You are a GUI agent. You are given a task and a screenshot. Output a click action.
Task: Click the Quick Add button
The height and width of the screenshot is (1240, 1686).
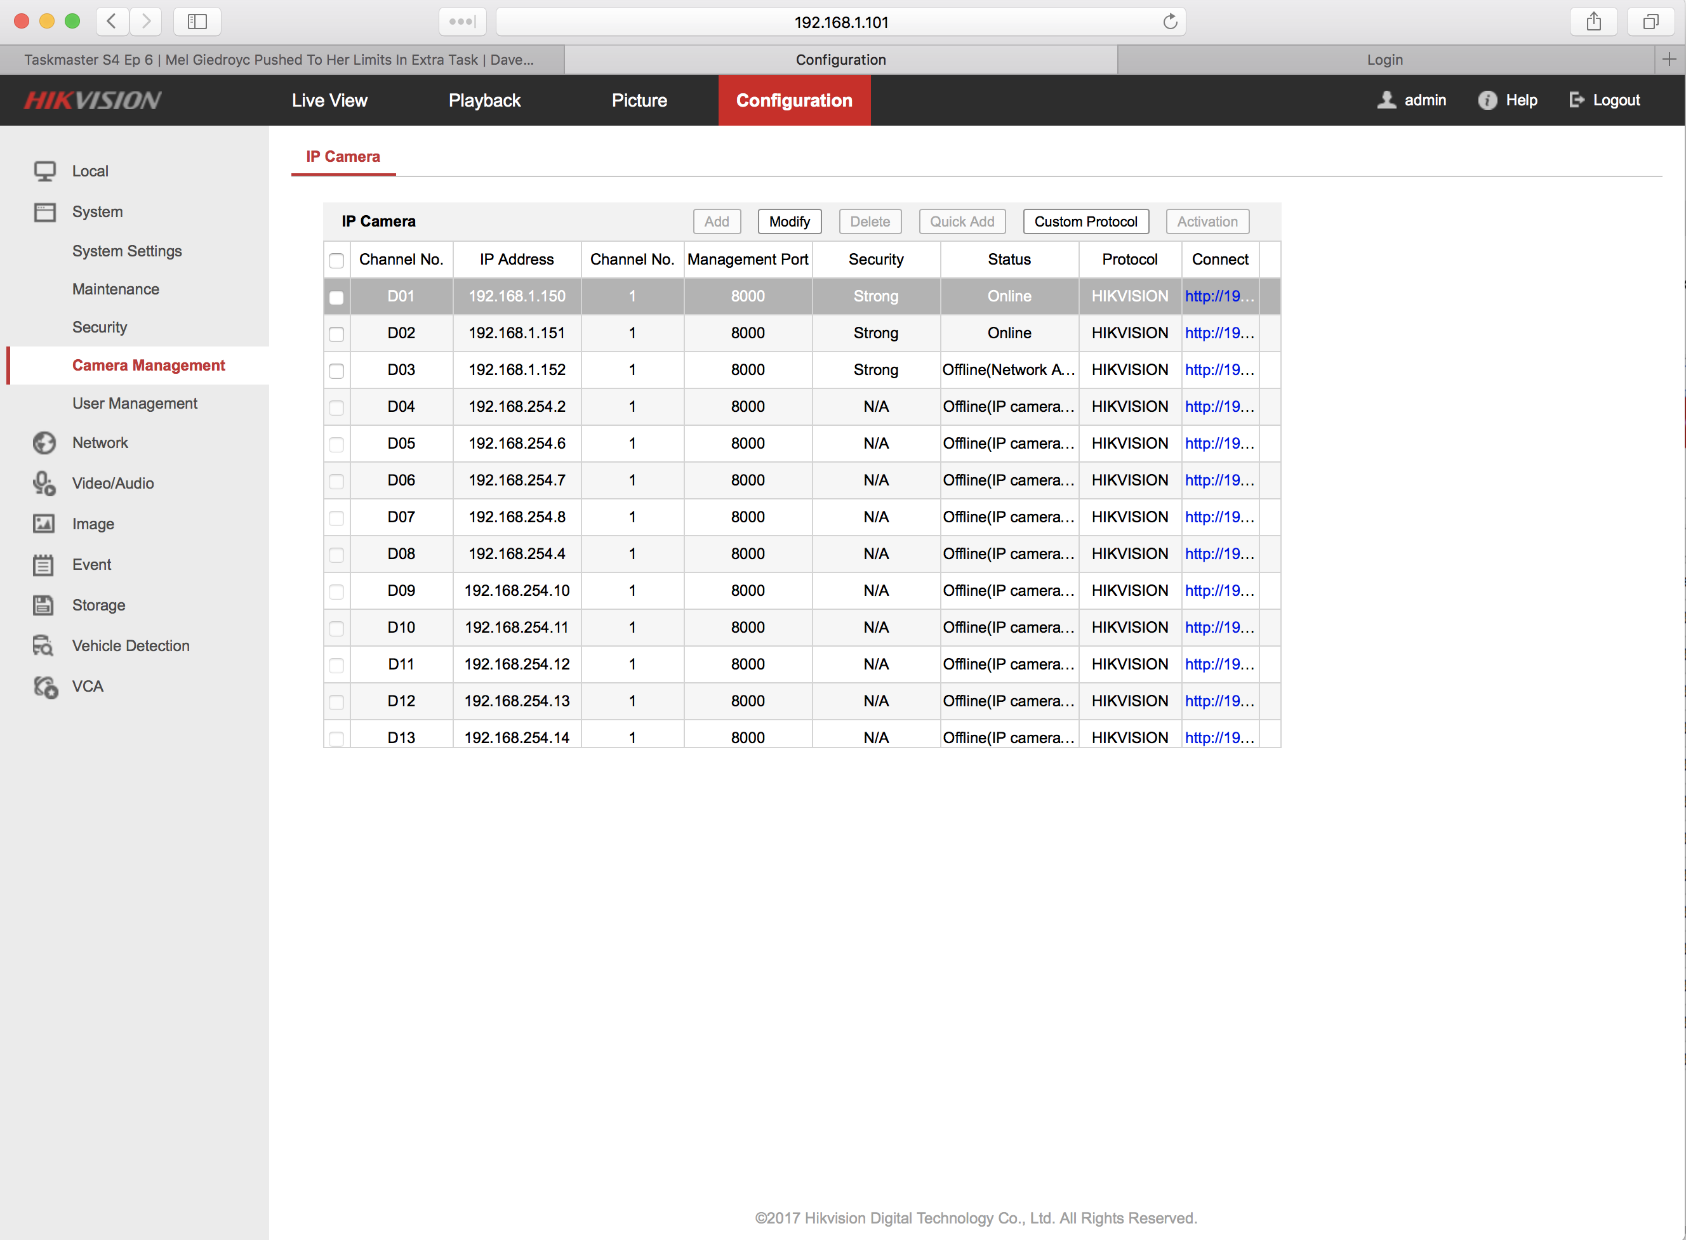(962, 221)
